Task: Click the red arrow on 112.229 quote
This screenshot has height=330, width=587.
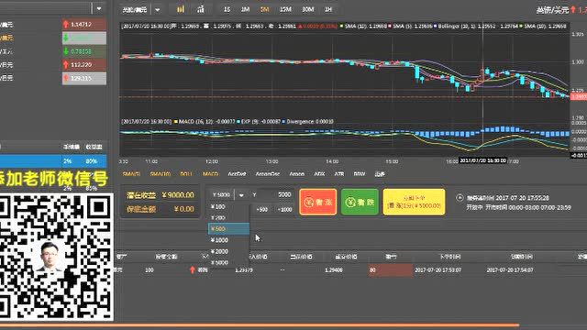Action: [66, 65]
